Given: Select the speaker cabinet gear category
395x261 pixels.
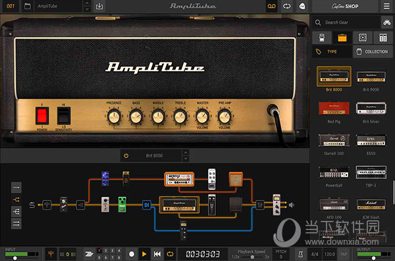Looking at the screenshot, I should click(363, 37).
